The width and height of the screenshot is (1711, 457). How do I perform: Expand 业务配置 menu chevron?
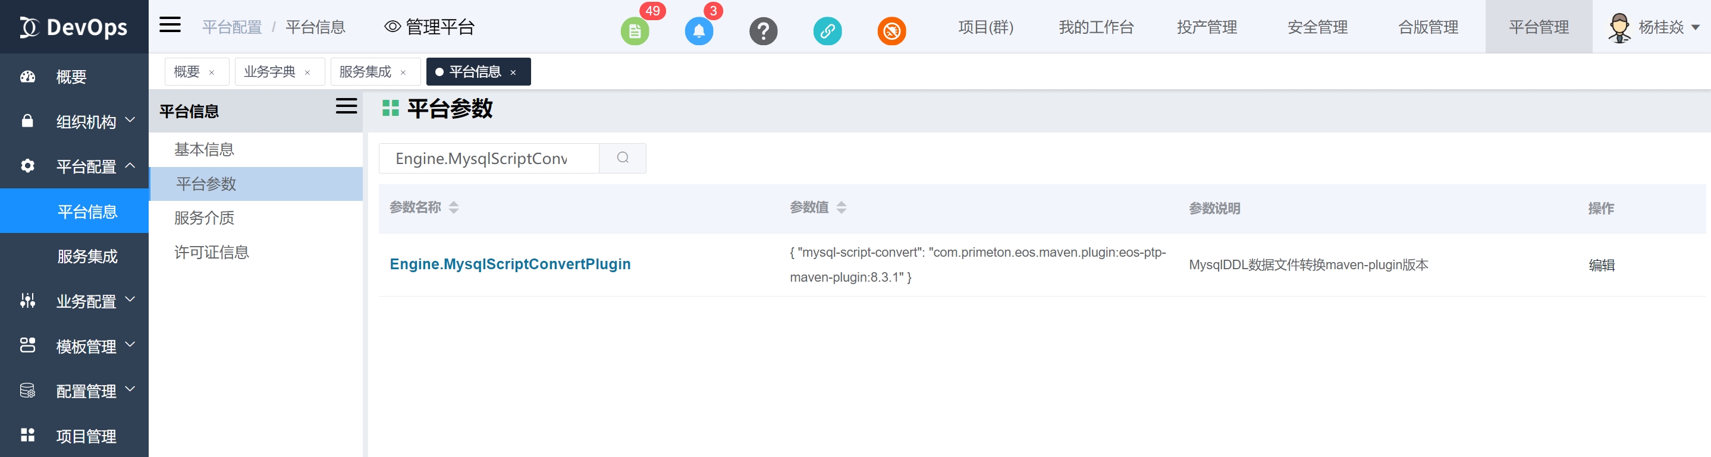coord(130,300)
